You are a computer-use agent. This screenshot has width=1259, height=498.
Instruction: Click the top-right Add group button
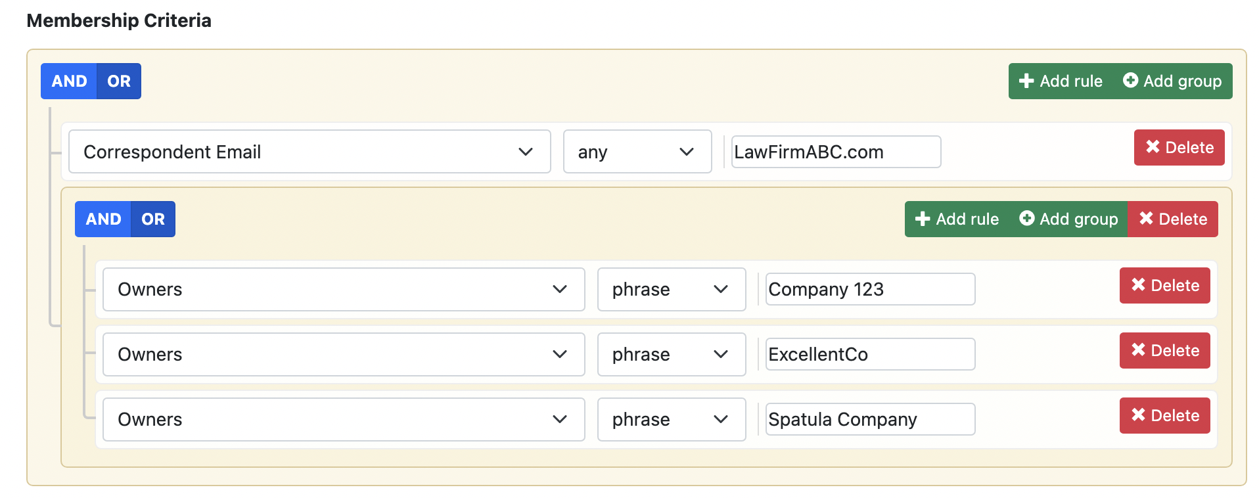(1172, 81)
